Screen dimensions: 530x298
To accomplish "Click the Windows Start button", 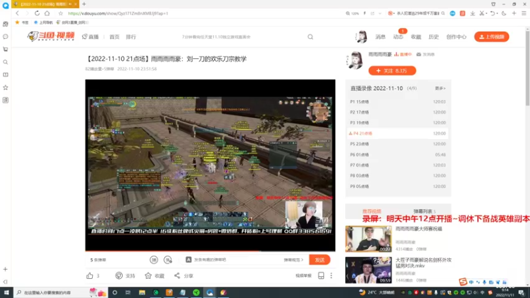I will tap(7, 293).
